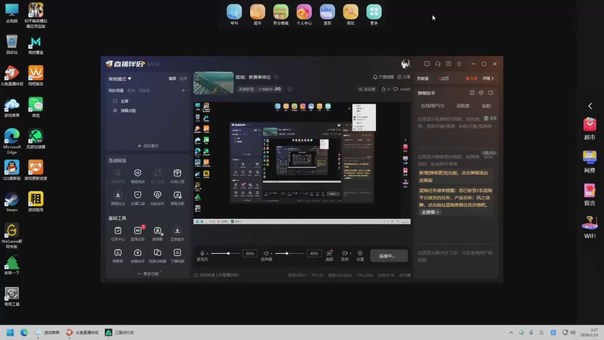This screenshot has height=340, width=604.
Task: Open the 正版音乐 licensed music tool
Action: click(177, 233)
